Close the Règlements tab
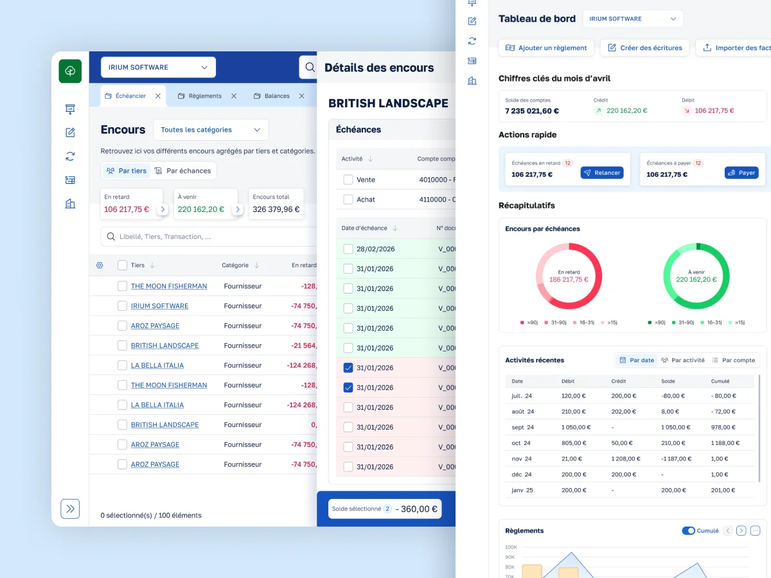Screen dimensions: 771x578 234,96
